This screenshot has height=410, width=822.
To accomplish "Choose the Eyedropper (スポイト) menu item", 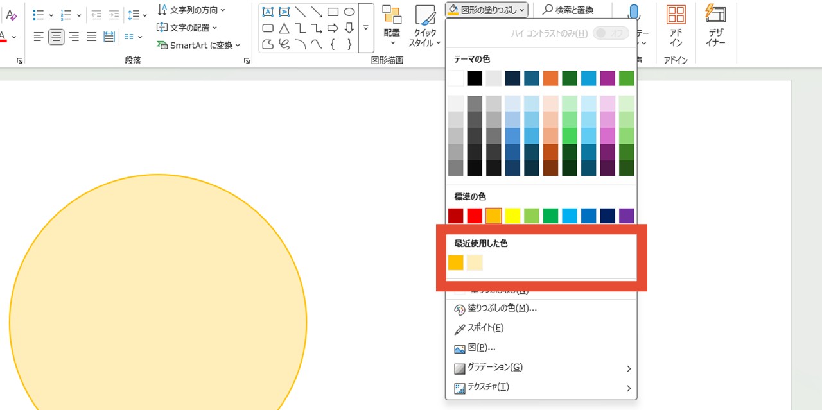I will tap(485, 328).
